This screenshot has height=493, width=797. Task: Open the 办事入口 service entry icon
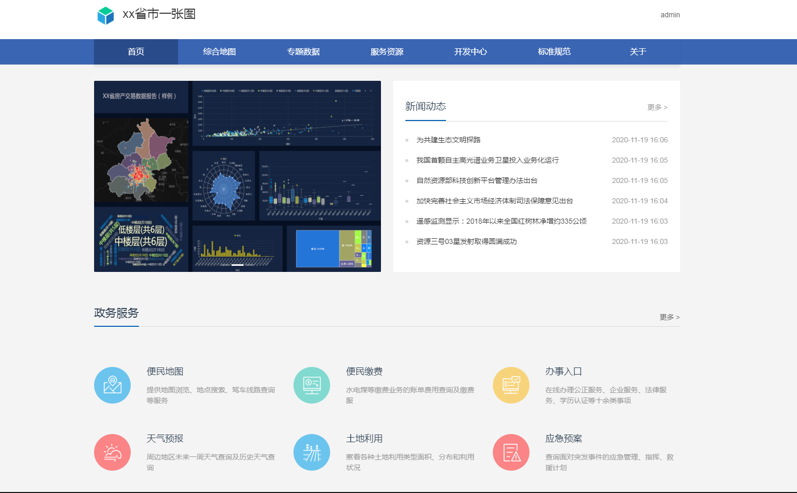511,385
